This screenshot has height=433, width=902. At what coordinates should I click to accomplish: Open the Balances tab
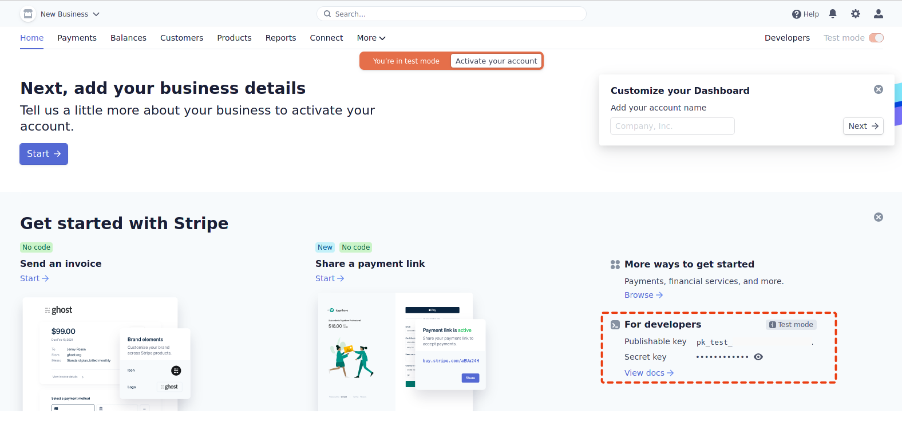pyautogui.click(x=128, y=38)
